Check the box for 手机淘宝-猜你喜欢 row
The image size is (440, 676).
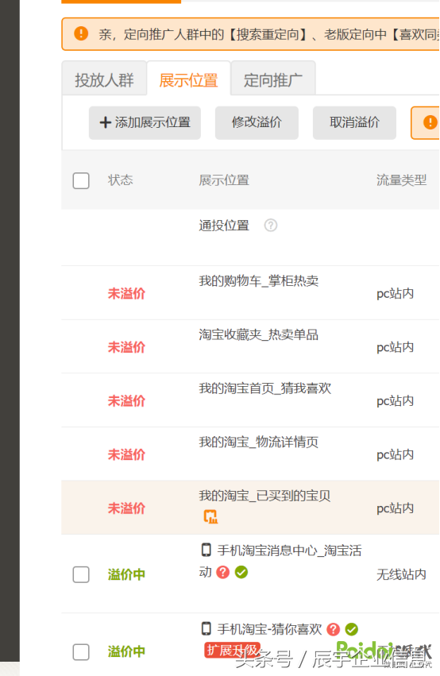coord(81,652)
